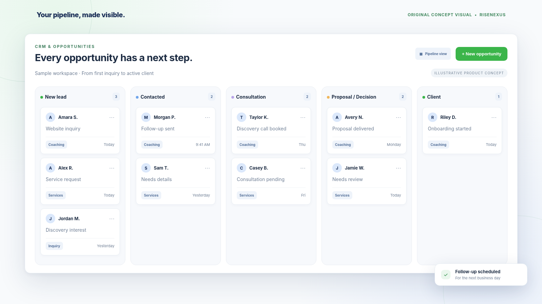Click Amara S. avatar initial

(50, 117)
